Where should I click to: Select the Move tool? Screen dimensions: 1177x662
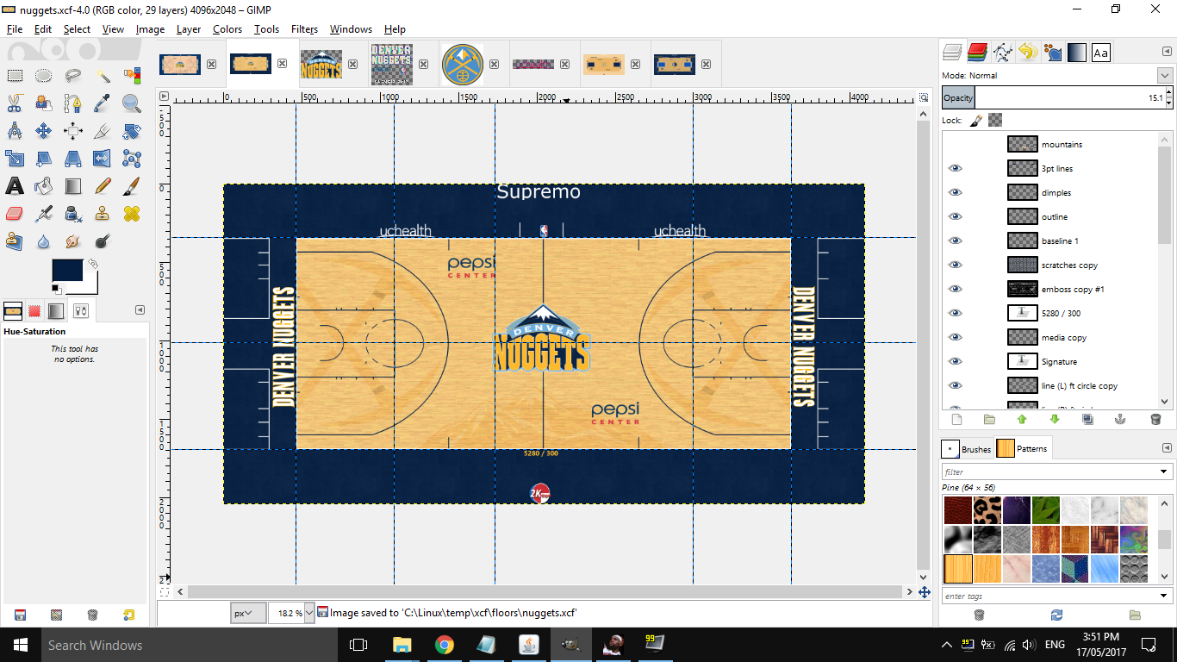[x=44, y=131]
